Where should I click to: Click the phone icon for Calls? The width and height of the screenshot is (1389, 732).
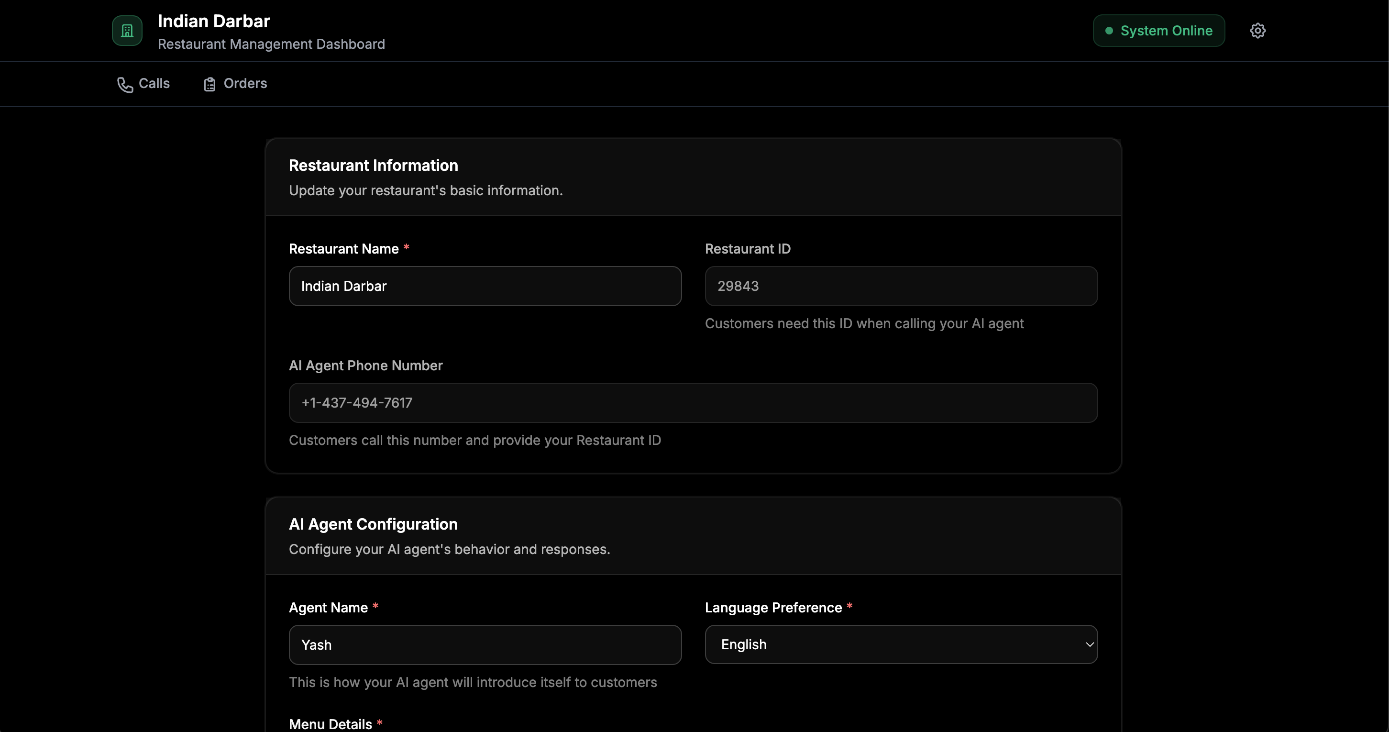coord(124,85)
